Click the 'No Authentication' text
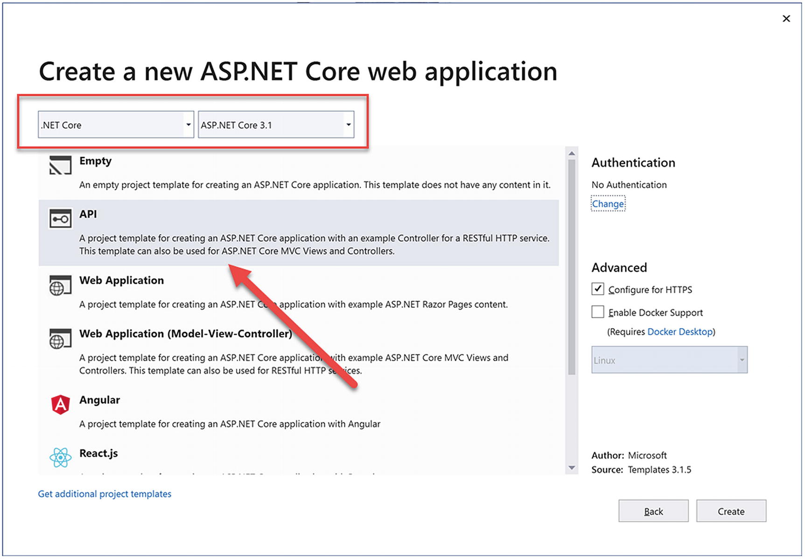The height and width of the screenshot is (559, 805). [x=629, y=185]
